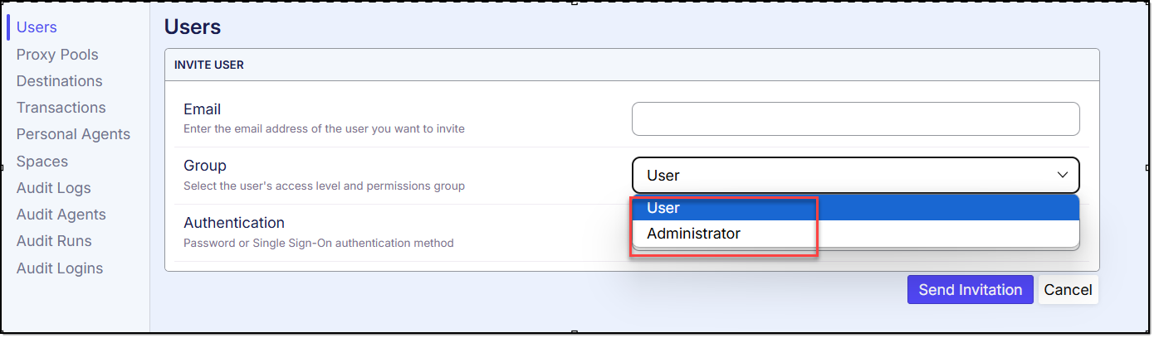Navigate to Transactions page
The width and height of the screenshot is (1154, 338).
pos(61,108)
